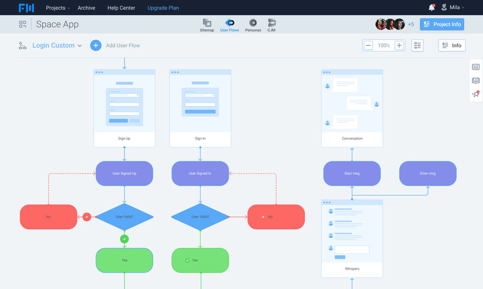The image size is (483, 289).
Task: Click the flow hierarchy icon beside Login Custom
Action: pos(23,46)
